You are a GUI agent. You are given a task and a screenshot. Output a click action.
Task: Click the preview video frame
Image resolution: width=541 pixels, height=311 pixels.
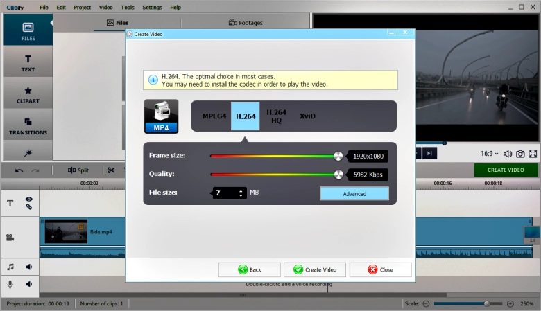click(477, 78)
